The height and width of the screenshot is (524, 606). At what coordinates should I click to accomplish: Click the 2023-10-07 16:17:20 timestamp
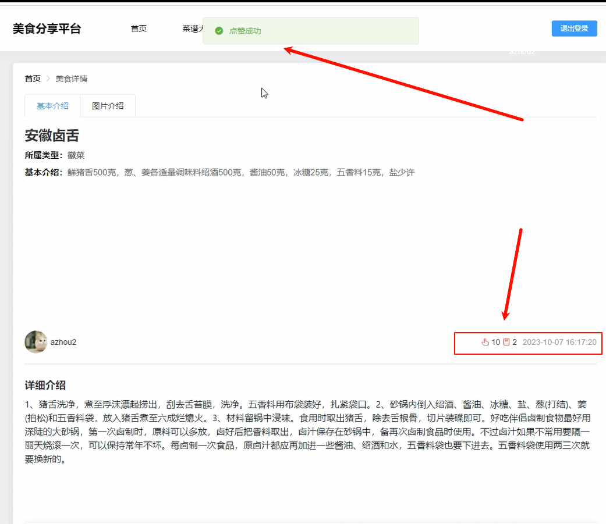click(559, 342)
